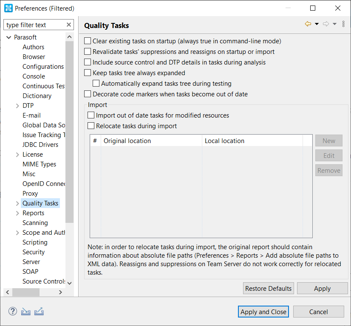This screenshot has height=326, width=351.
Task: Select Proxy preferences page
Action: coord(30,194)
